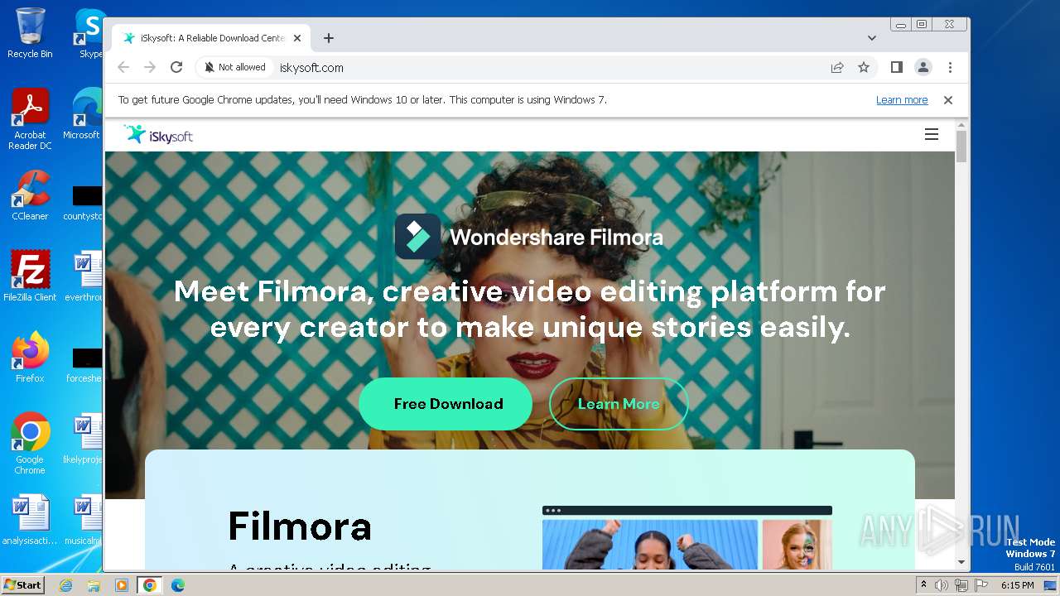Open Chrome profile avatar
The width and height of the screenshot is (1060, 596).
point(923,67)
